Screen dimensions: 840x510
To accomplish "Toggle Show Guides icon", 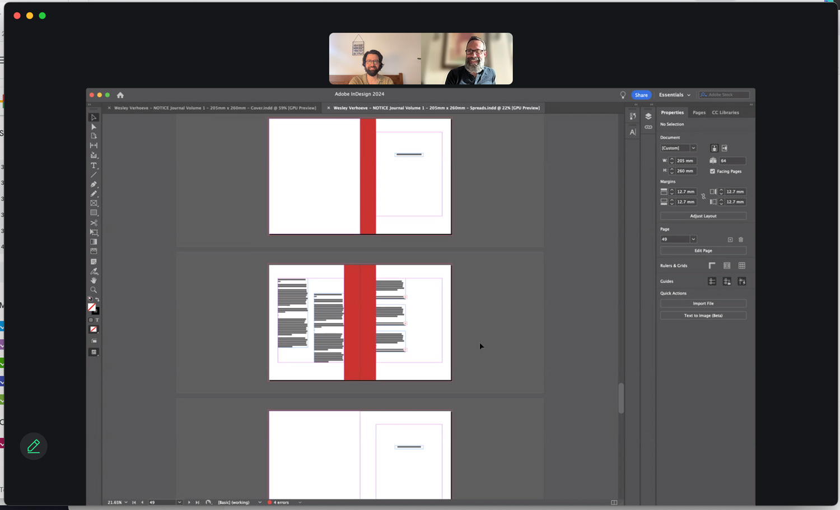I will tap(712, 282).
